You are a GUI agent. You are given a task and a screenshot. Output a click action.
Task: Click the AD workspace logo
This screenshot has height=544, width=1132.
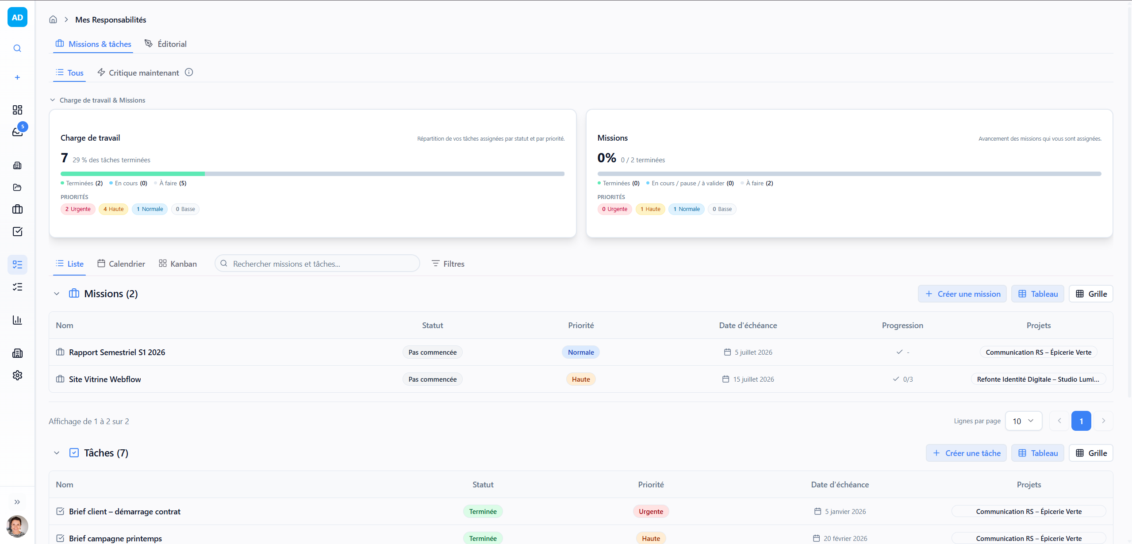[17, 17]
